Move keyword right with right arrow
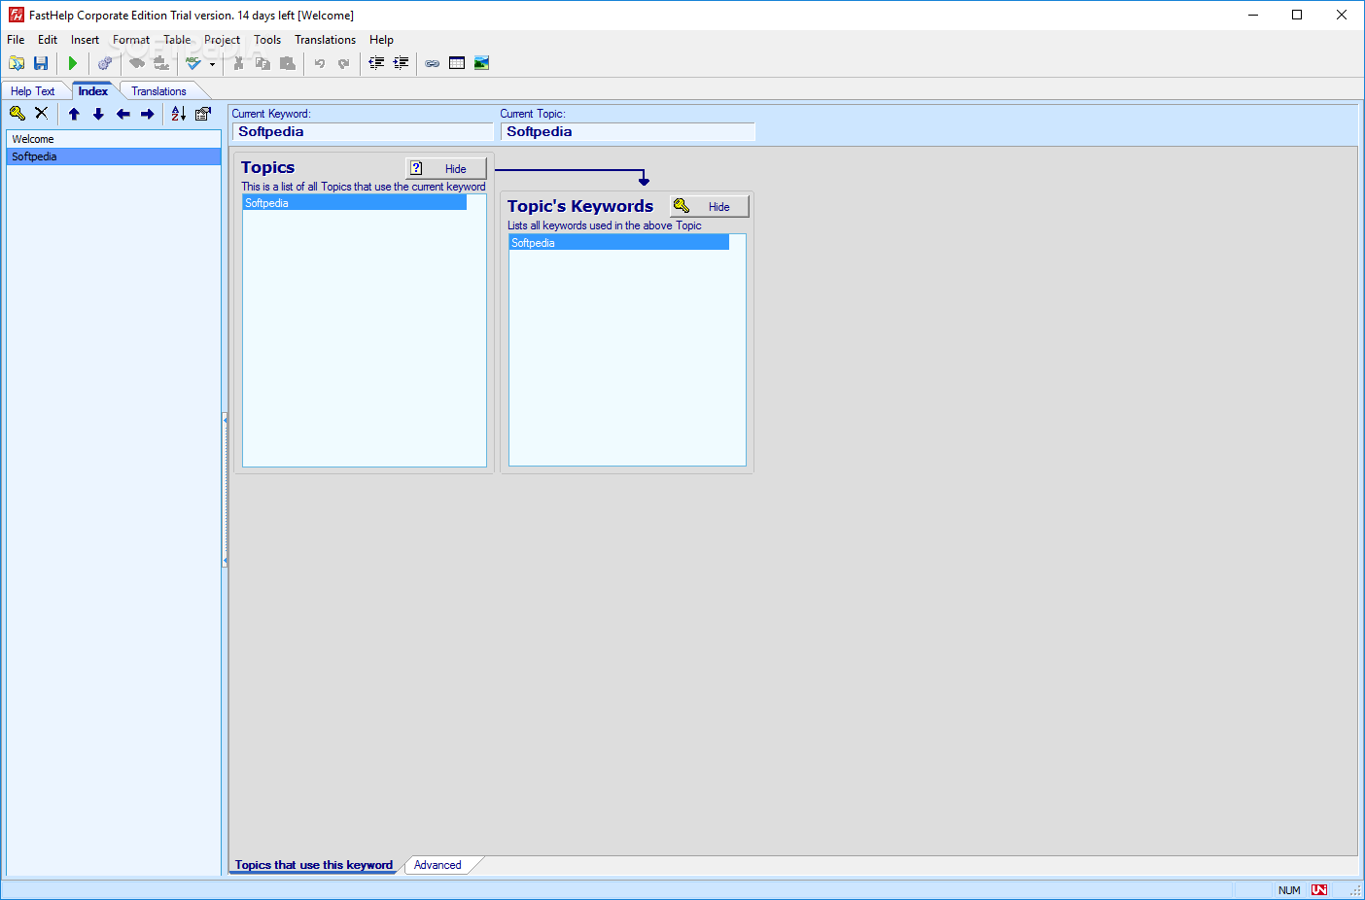 click(x=147, y=114)
